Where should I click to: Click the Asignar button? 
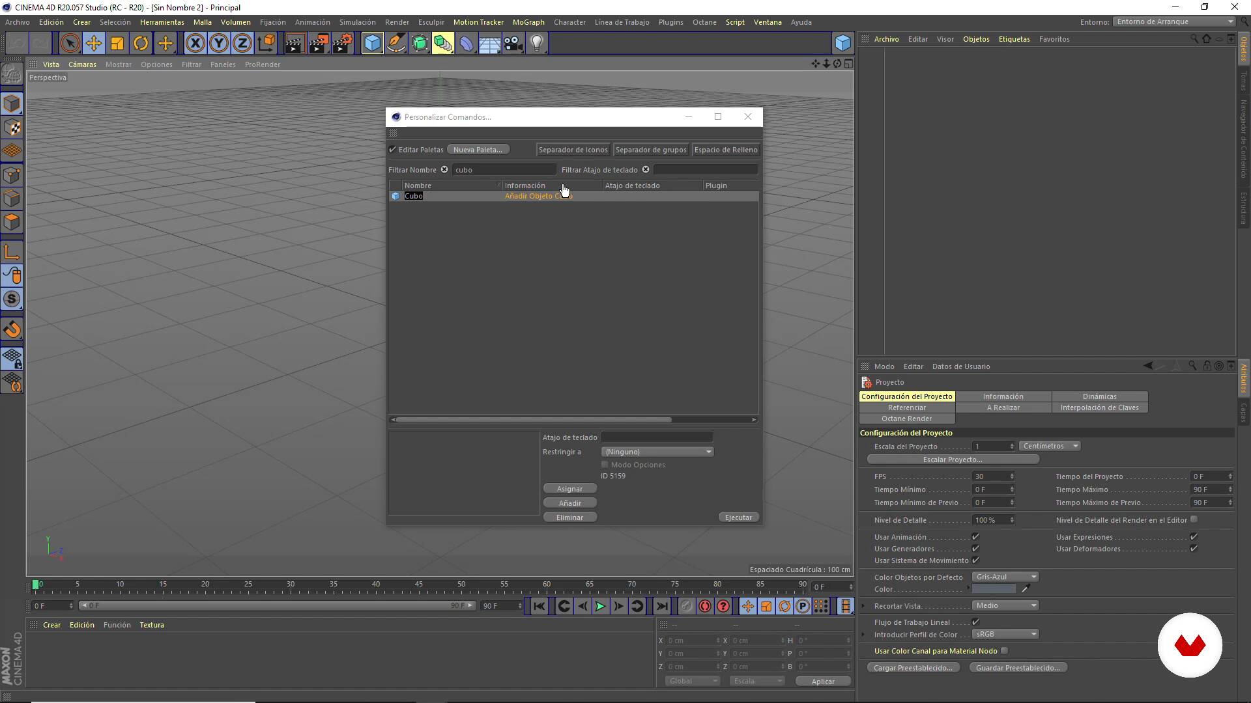pos(569,489)
